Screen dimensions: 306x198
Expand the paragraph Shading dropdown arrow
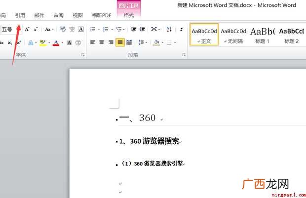coord(162,42)
